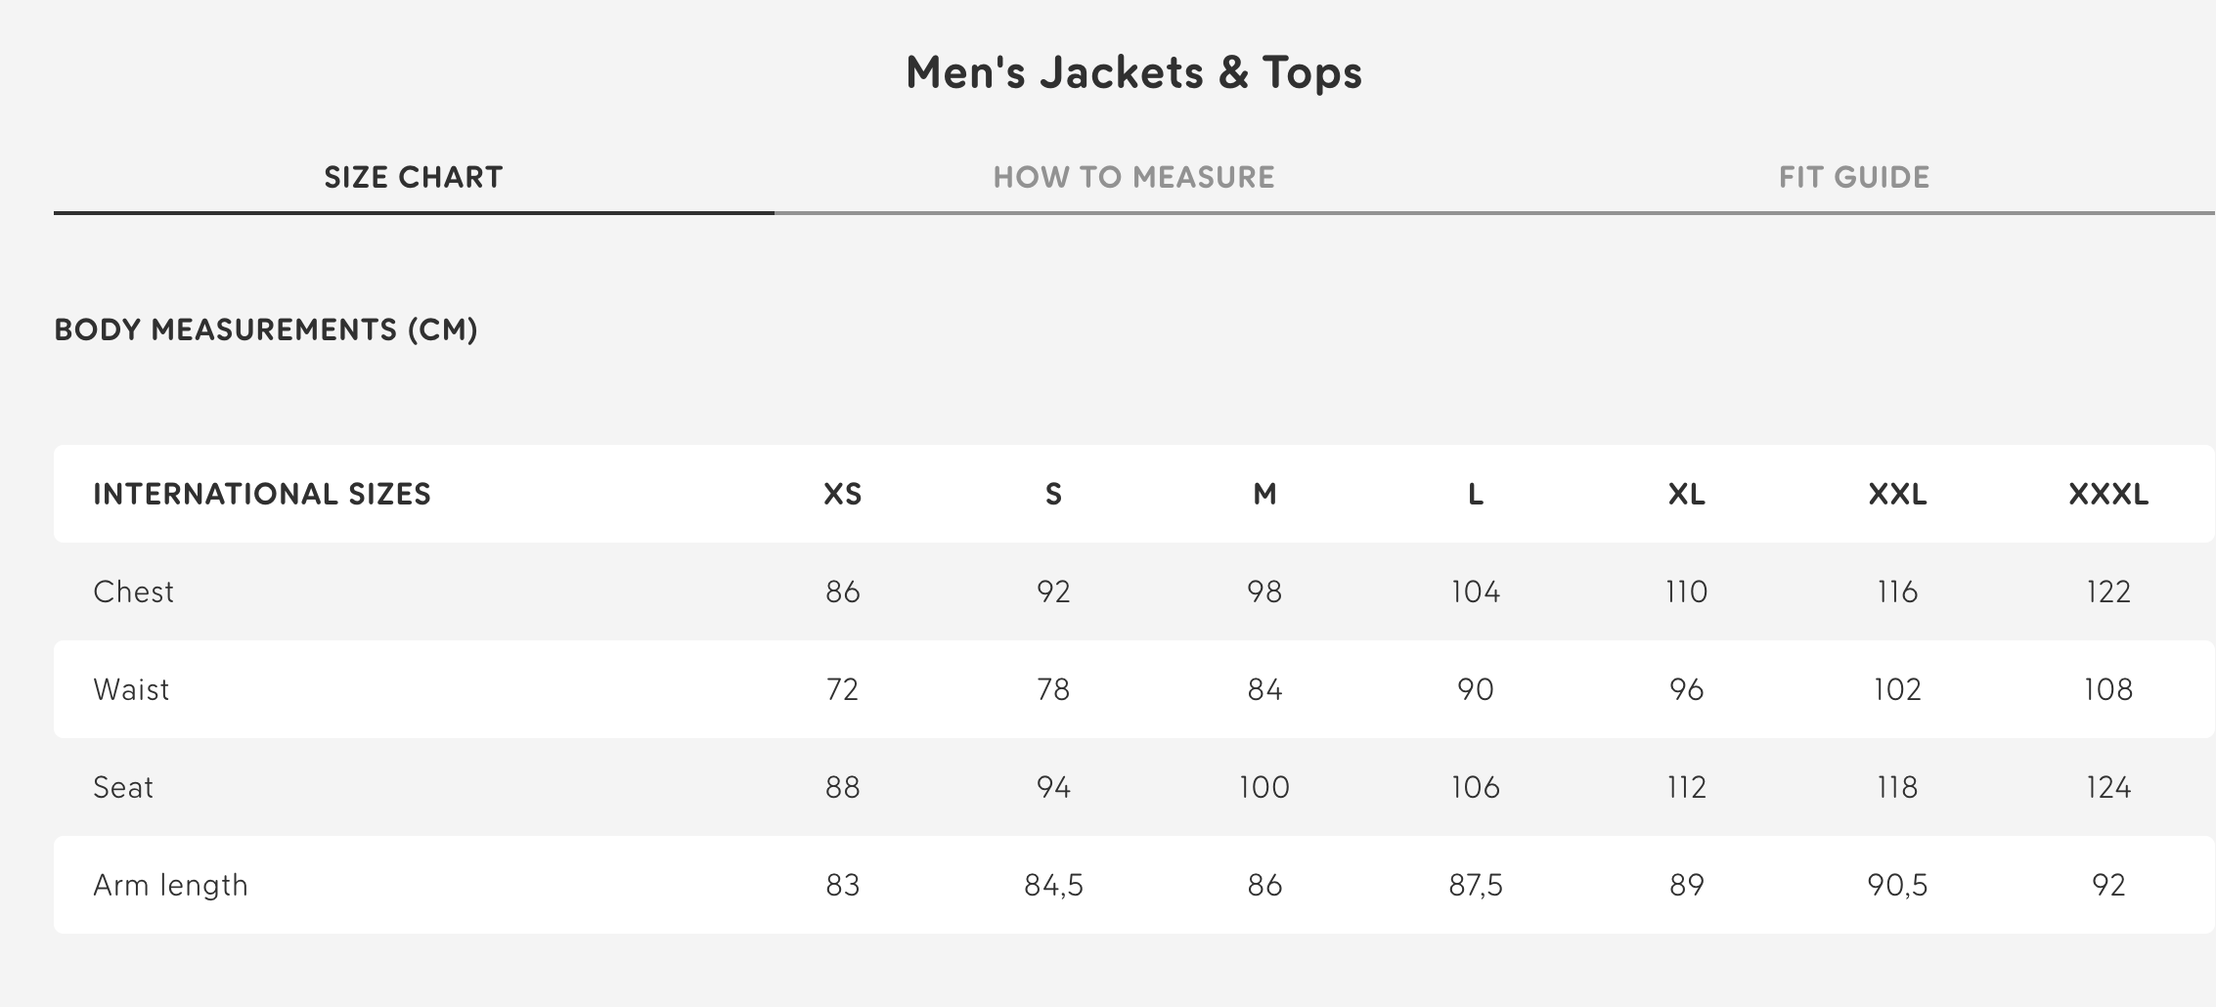Click the Seat row label
Viewport: 2216px width, 1007px height.
point(123,787)
